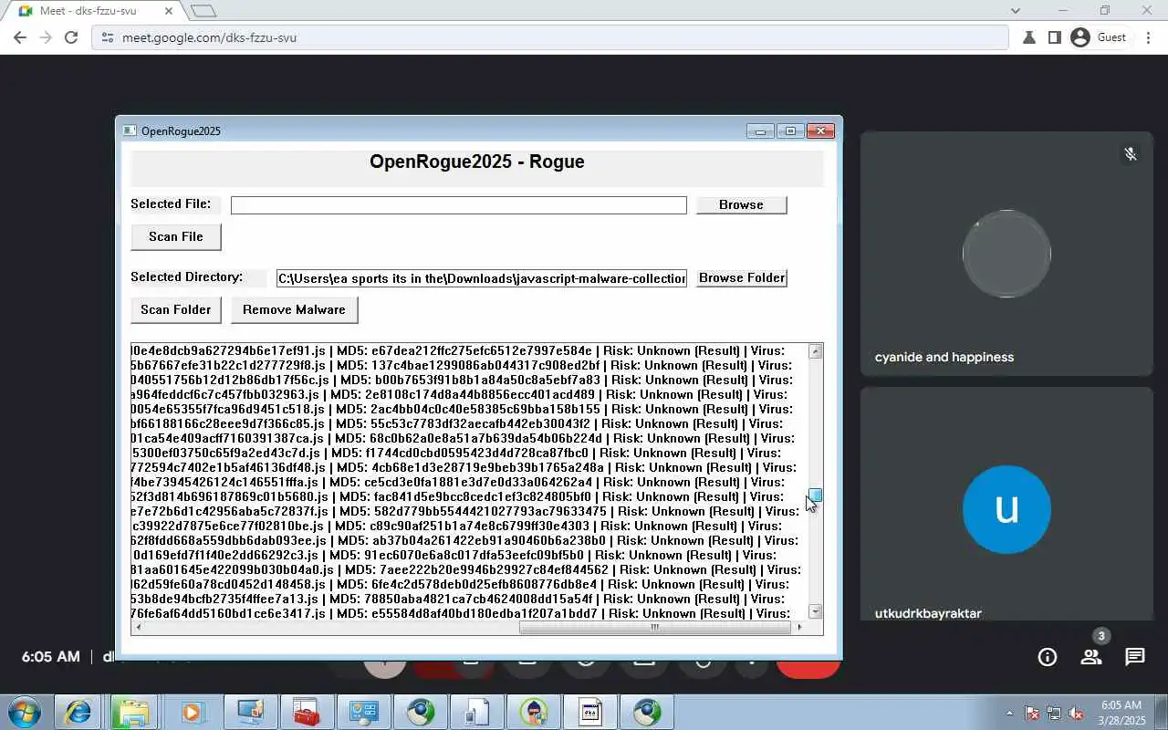The height and width of the screenshot is (730, 1168).
Task: Select result row with MD5 2e8108c174d8a44b8856ecc401acd489
Action: (470, 394)
